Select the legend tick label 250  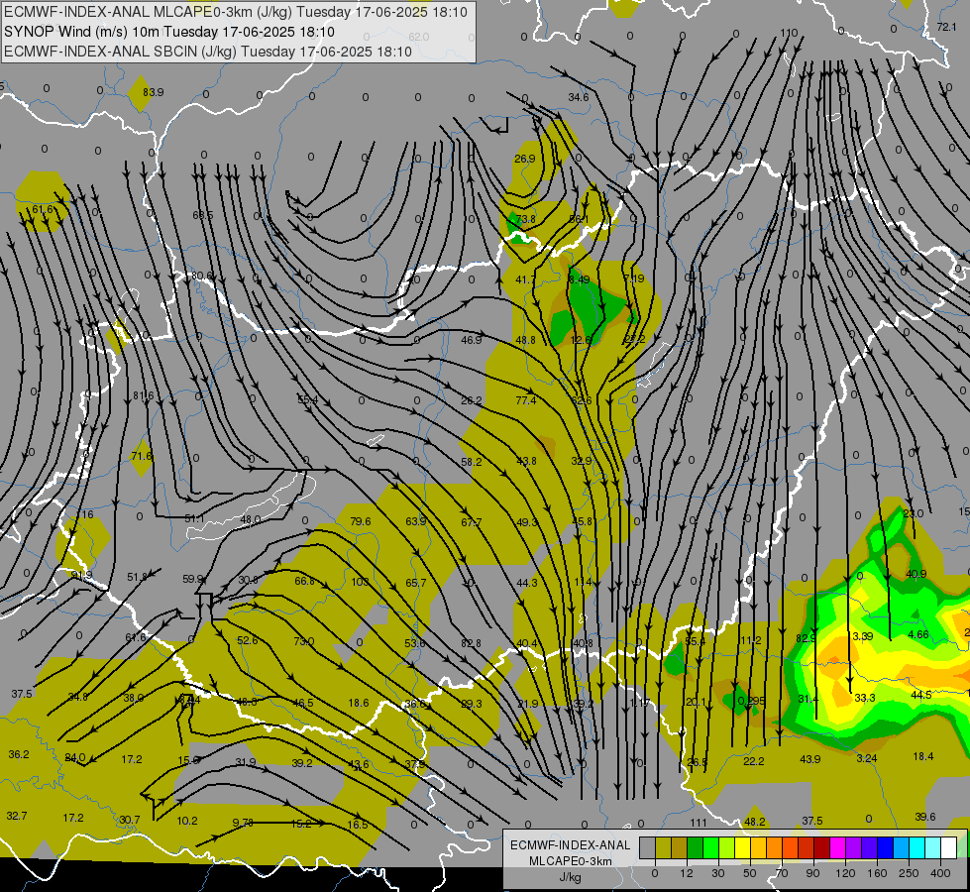coord(909,873)
